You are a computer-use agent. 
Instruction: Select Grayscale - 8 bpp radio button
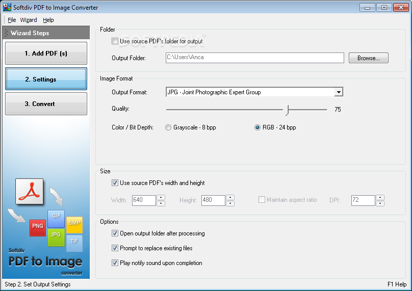[168, 127]
